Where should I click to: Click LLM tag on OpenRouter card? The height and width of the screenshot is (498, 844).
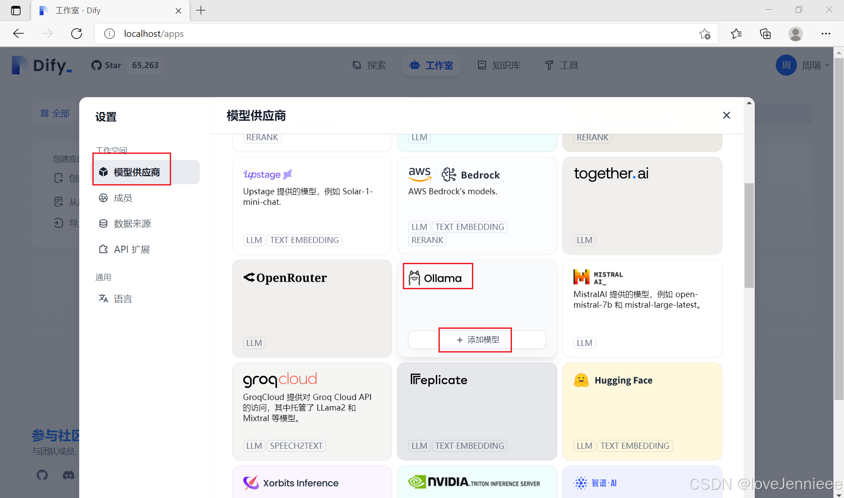(x=254, y=343)
